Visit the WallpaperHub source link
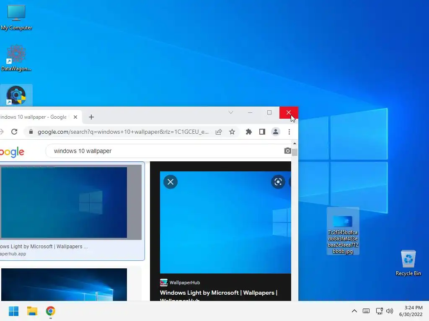This screenshot has width=429, height=321. [180, 283]
